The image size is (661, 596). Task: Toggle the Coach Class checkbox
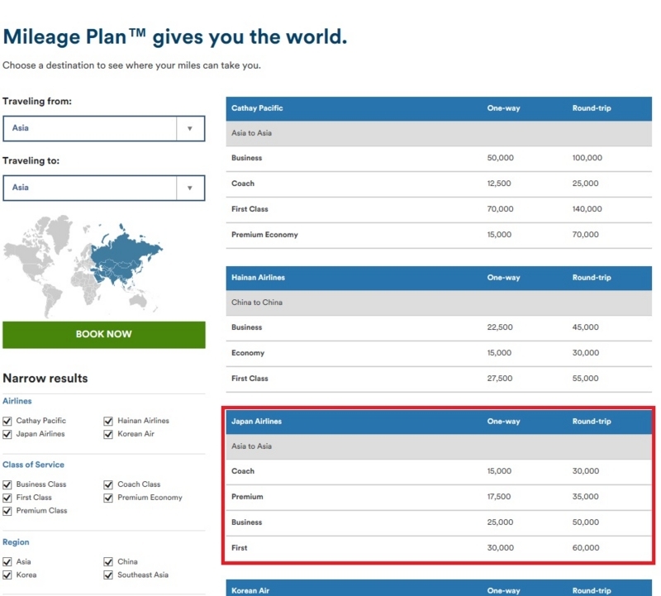point(108,484)
